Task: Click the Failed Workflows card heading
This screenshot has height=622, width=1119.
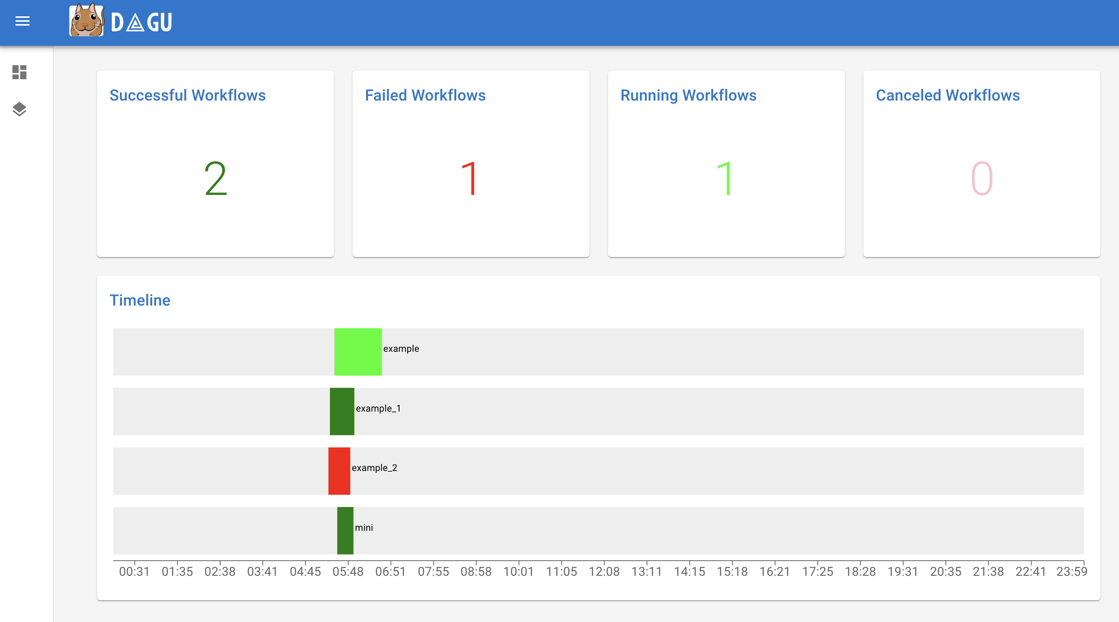Action: (x=425, y=95)
